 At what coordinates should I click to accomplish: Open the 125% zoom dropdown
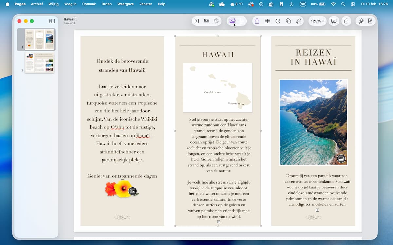[x=317, y=21]
